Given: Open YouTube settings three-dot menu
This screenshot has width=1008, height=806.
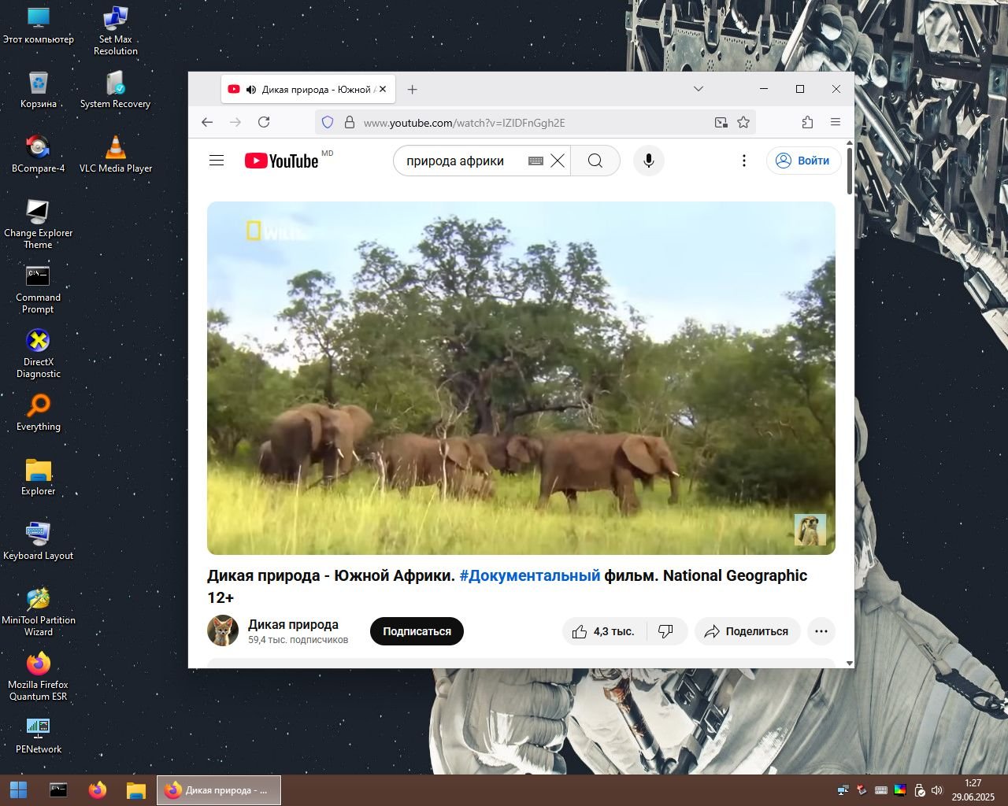Looking at the screenshot, I should pos(743,161).
